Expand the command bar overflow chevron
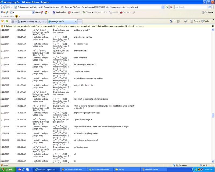The width and height of the screenshot is (215, 172). pyautogui.click(x=213, y=20)
